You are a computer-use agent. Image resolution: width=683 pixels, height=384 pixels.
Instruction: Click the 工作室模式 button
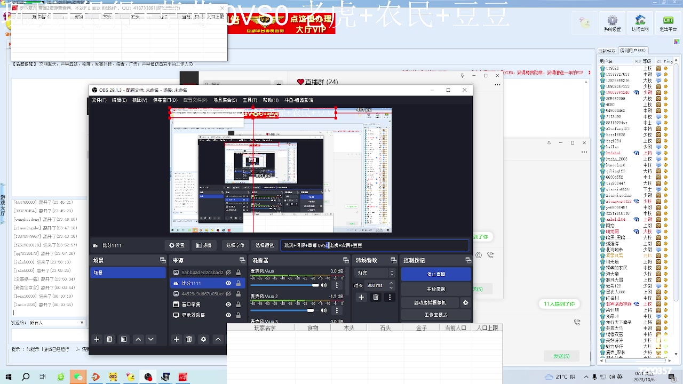click(x=436, y=315)
